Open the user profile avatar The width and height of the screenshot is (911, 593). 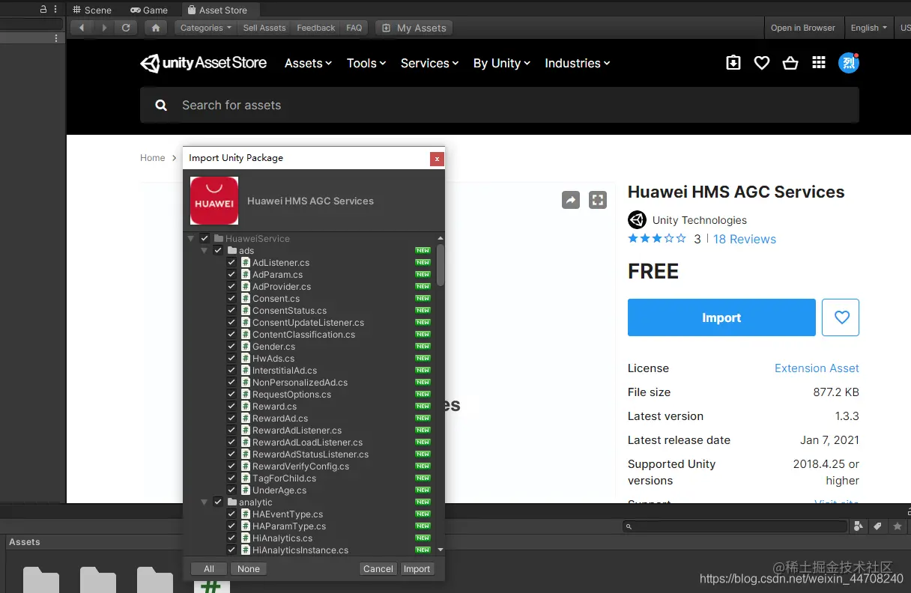(x=849, y=63)
